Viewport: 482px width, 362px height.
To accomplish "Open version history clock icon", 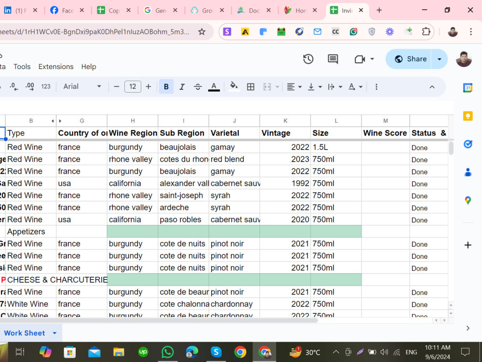I will tap(308, 59).
